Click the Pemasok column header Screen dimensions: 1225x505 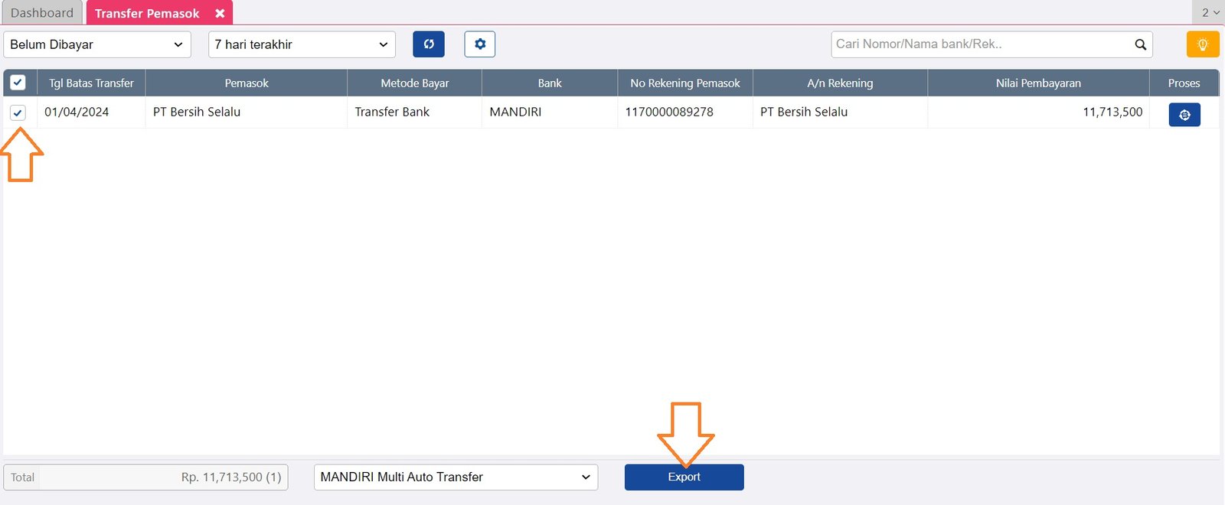coord(247,83)
